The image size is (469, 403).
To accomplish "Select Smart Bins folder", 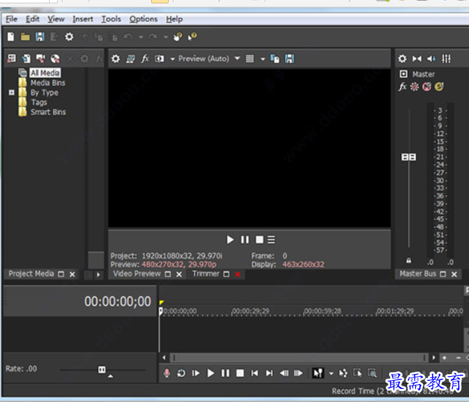I will pyautogui.click(x=48, y=112).
